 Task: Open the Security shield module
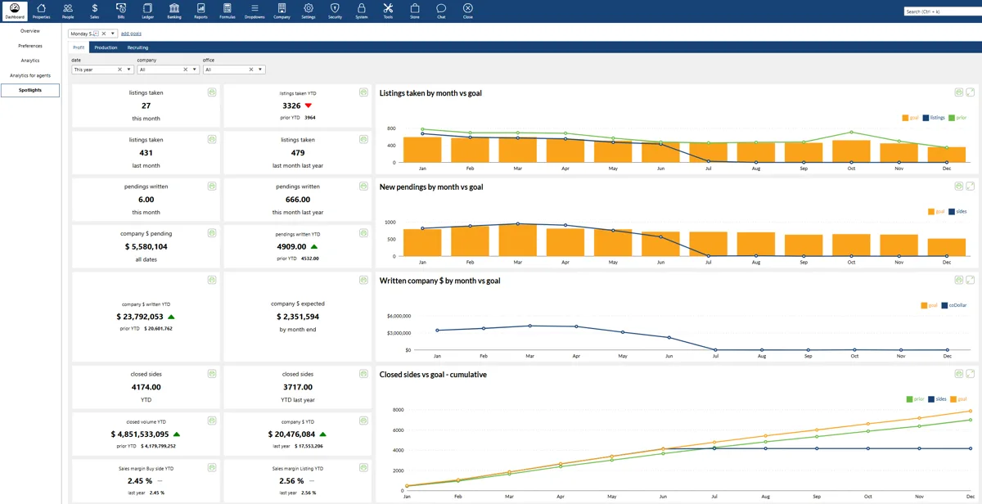click(x=335, y=11)
